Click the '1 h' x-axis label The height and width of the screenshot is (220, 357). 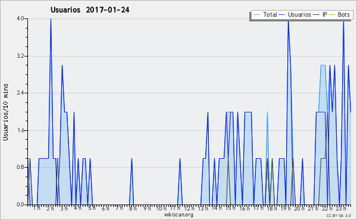click(x=37, y=208)
